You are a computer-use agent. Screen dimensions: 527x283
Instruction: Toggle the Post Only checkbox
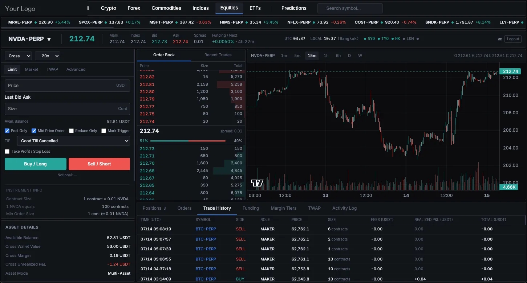tap(7, 131)
